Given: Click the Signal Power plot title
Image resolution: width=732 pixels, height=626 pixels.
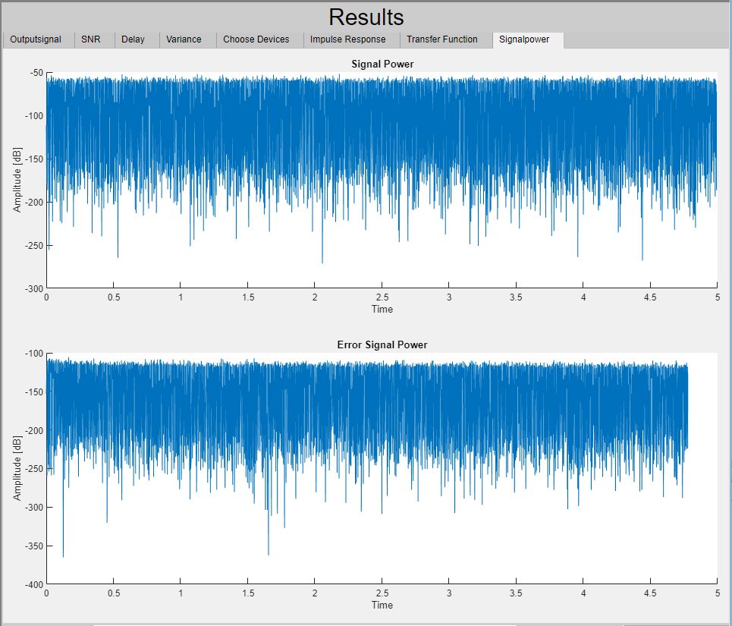Looking at the screenshot, I should pyautogui.click(x=382, y=64).
